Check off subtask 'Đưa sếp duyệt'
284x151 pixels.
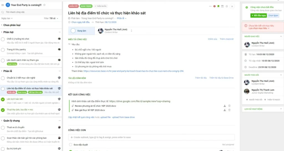click(x=71, y=144)
